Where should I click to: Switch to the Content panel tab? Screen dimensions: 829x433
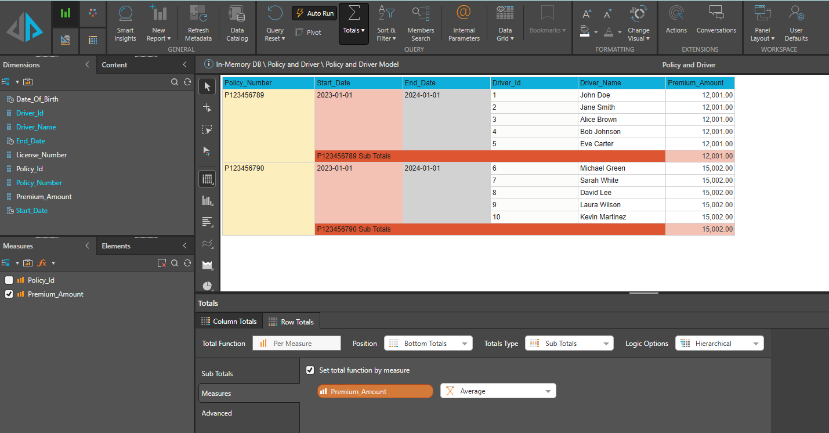pyautogui.click(x=114, y=64)
